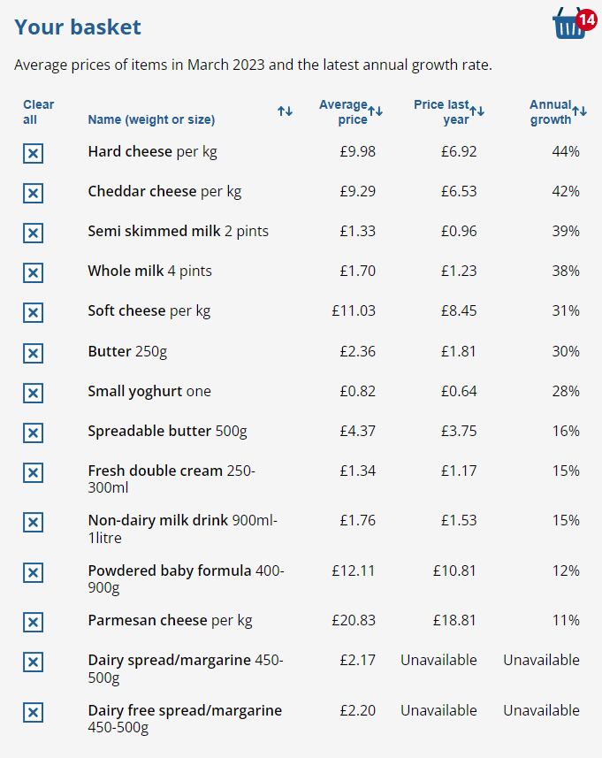This screenshot has width=602, height=758.
Task: Sort table by Name column arrows
Action: (x=285, y=111)
